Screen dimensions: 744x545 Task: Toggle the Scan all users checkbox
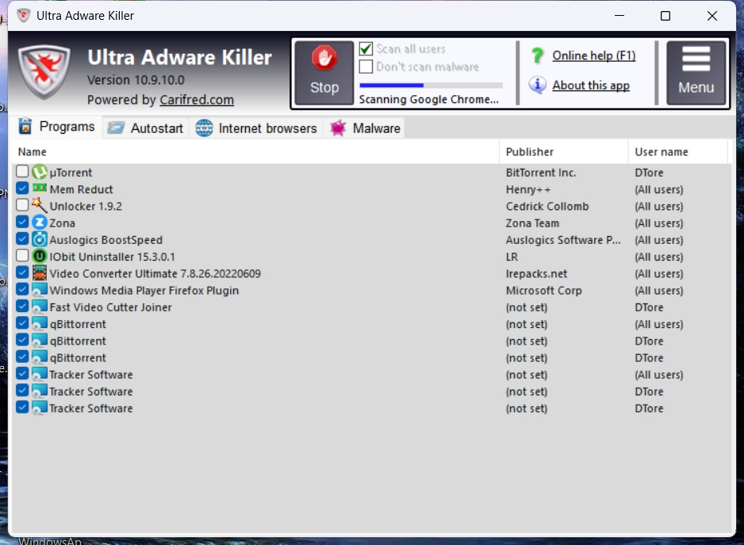[366, 49]
